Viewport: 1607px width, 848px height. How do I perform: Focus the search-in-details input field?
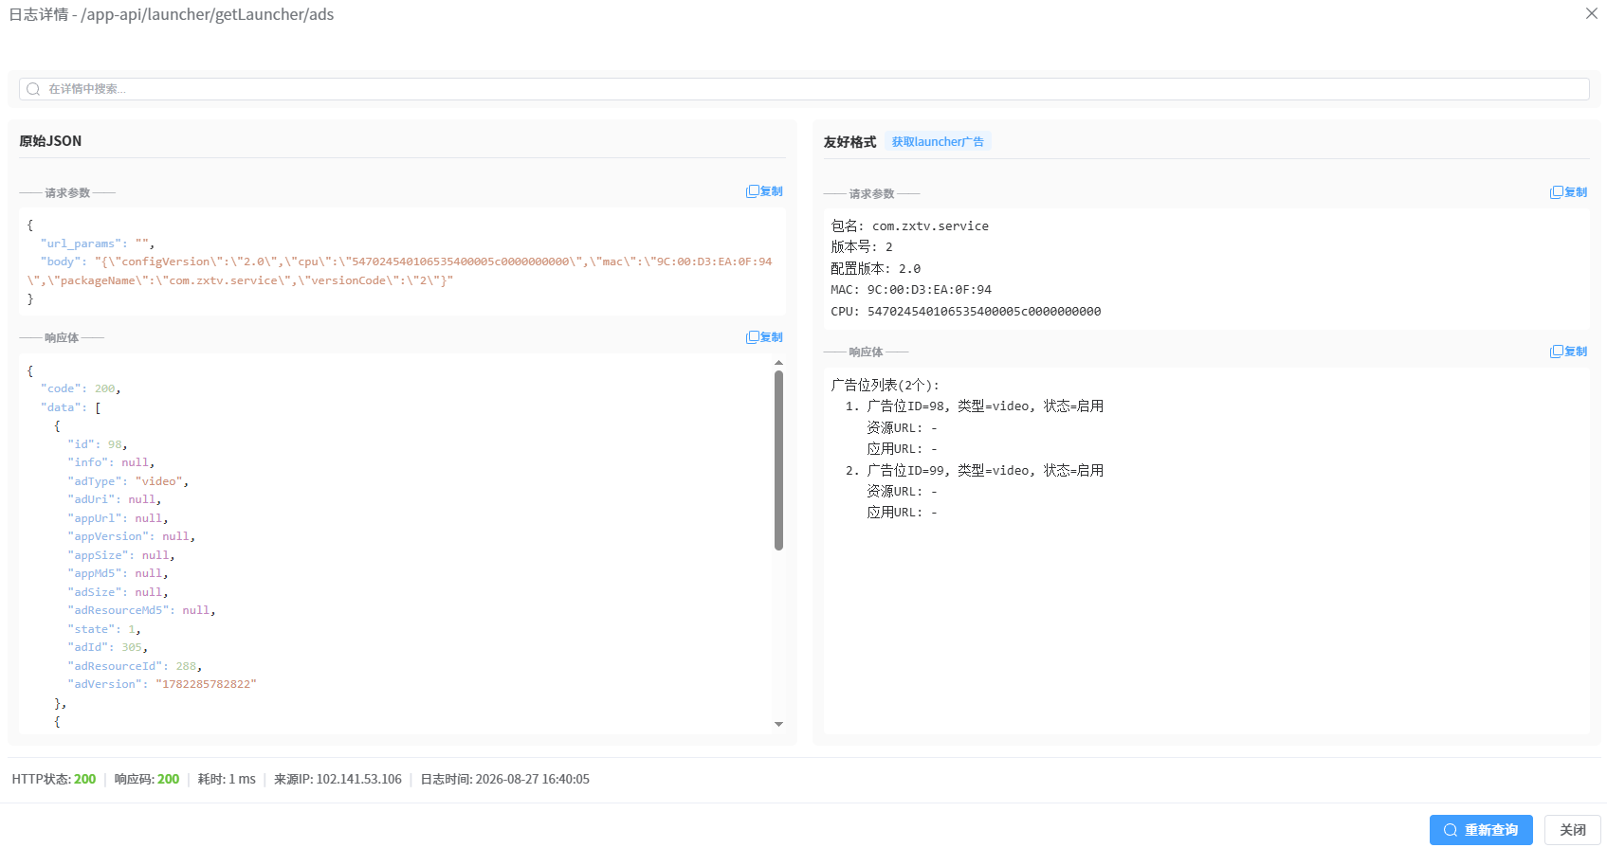[804, 89]
